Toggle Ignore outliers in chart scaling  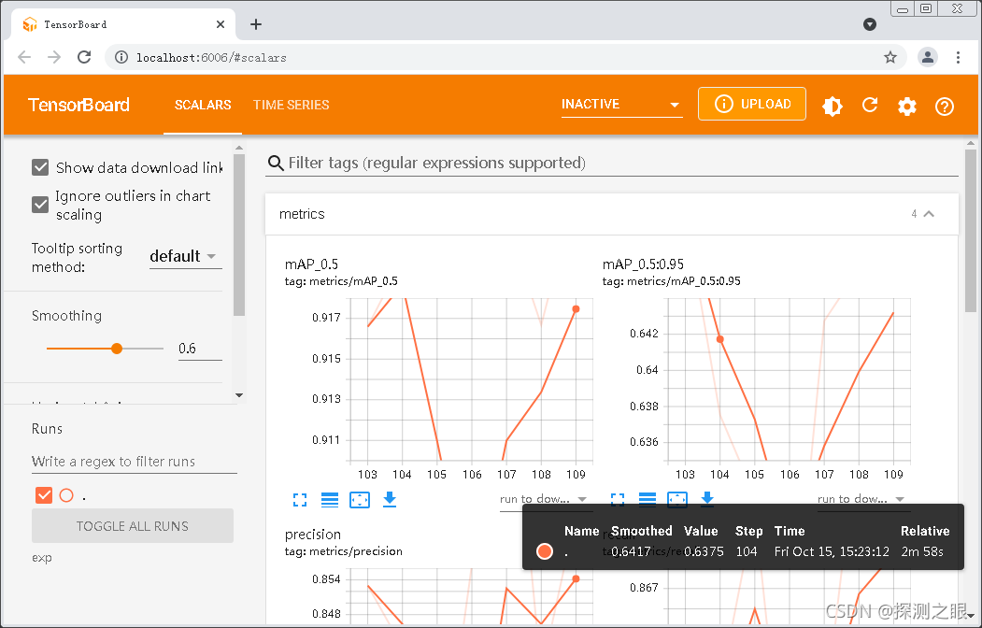click(40, 205)
